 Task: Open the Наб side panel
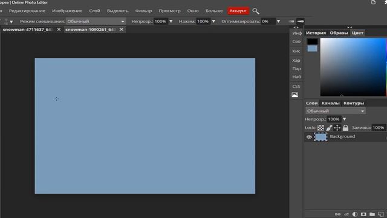(296, 77)
